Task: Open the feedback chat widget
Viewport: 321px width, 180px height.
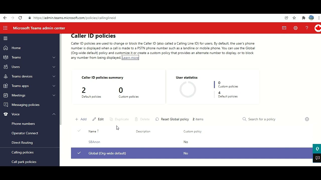Action: point(317,158)
